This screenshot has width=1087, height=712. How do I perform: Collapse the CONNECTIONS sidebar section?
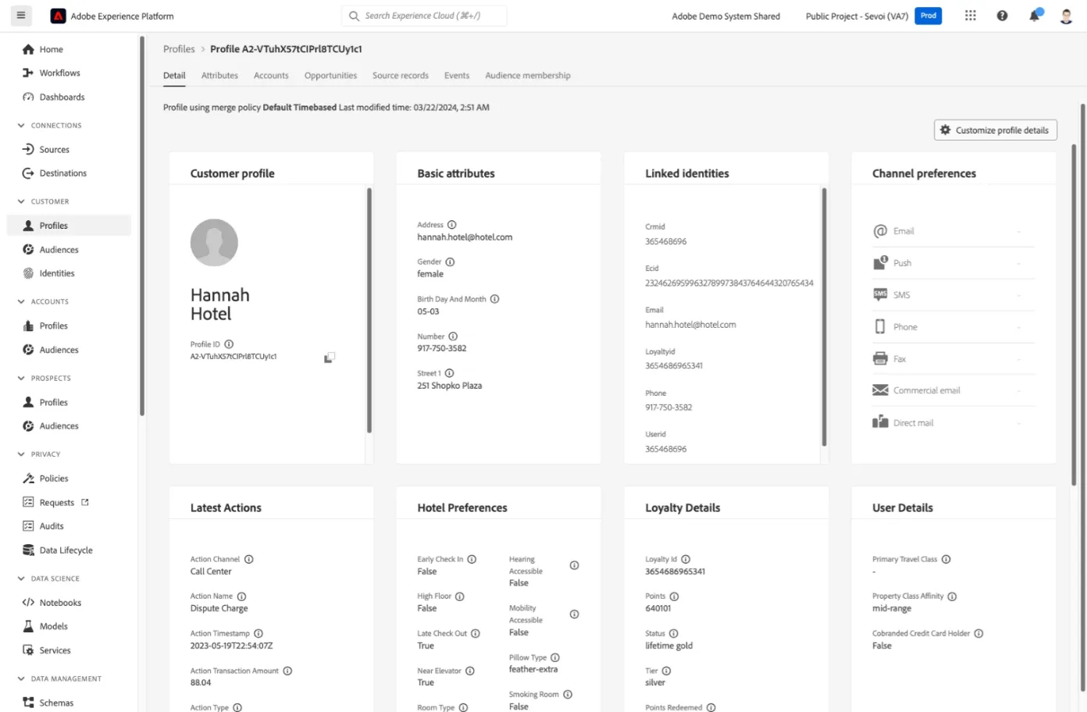pyautogui.click(x=21, y=125)
